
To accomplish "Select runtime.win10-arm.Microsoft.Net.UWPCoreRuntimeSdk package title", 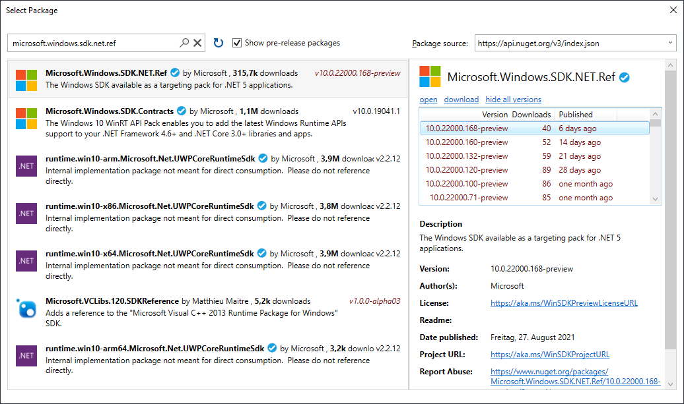I will point(151,158).
